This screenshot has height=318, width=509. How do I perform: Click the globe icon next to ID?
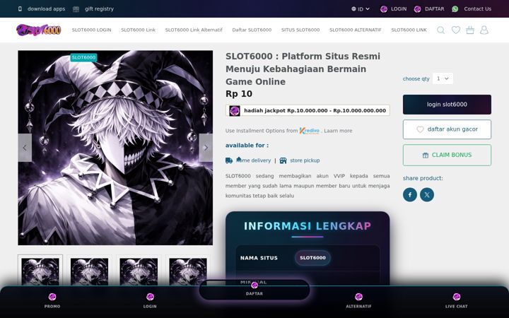point(353,9)
